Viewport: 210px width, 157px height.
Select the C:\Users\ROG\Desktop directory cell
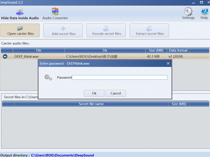pos(92,56)
